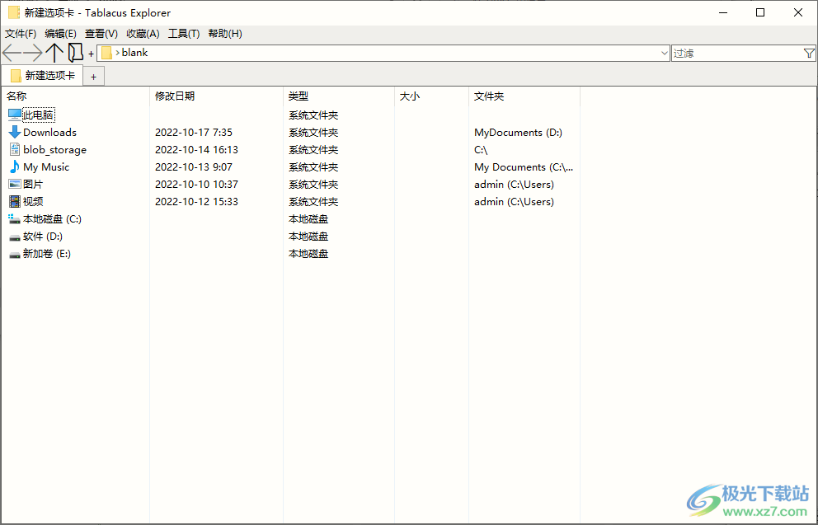818x525 pixels.
Task: Select the 新加卷 (E:) name
Action: coord(47,253)
